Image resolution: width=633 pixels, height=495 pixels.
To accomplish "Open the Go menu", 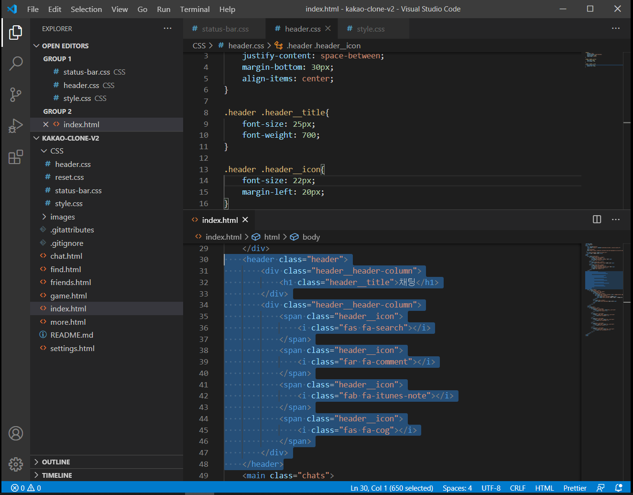I will 142,9.
